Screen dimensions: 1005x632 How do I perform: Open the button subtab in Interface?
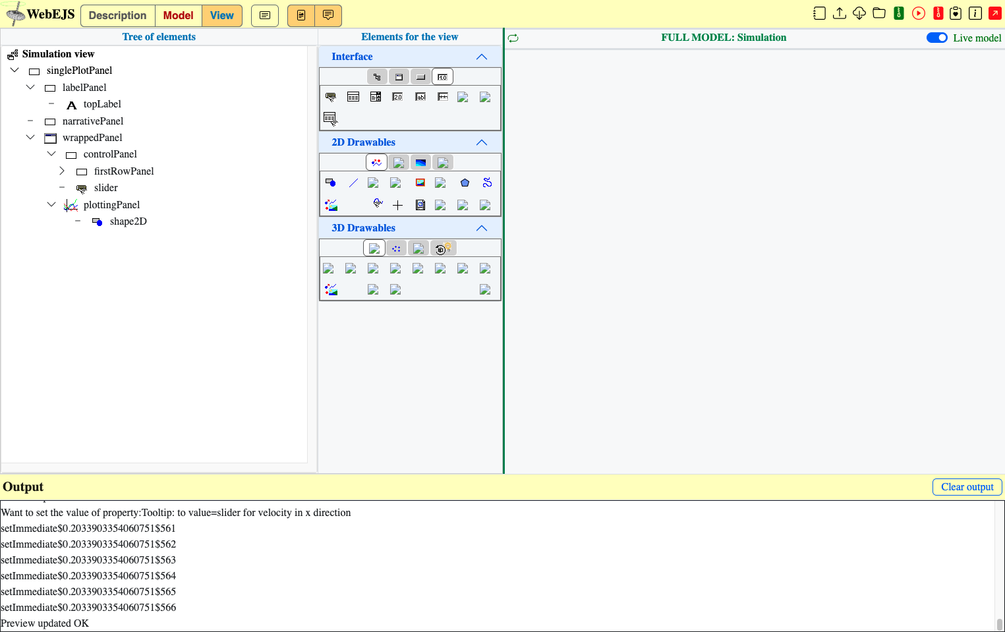coord(420,77)
